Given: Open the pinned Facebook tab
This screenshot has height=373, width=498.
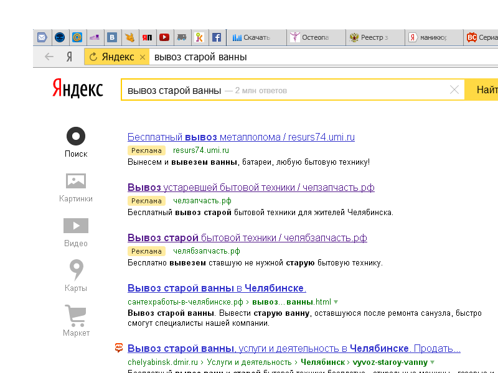Looking at the screenshot, I should click(217, 37).
